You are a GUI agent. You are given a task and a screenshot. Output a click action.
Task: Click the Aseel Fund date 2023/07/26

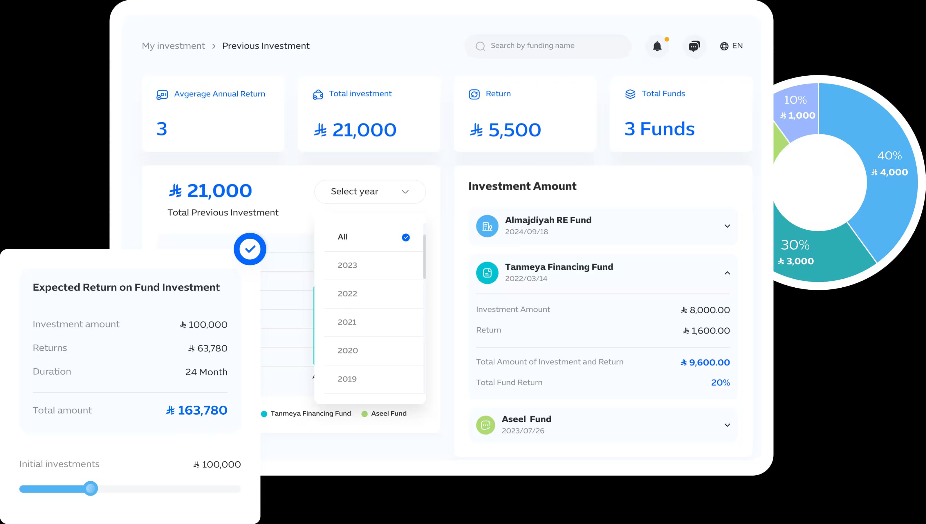[523, 431]
